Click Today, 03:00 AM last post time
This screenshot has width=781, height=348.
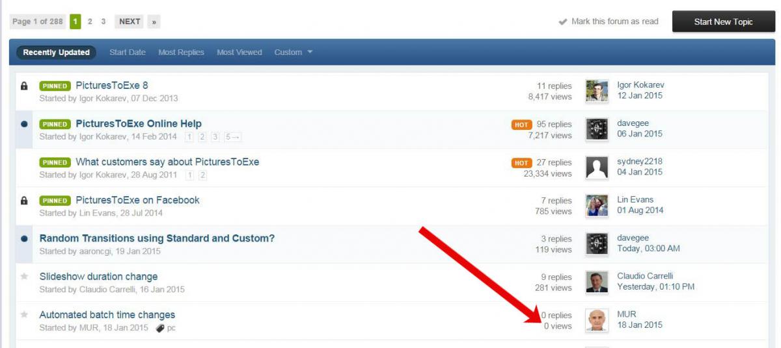coord(648,249)
